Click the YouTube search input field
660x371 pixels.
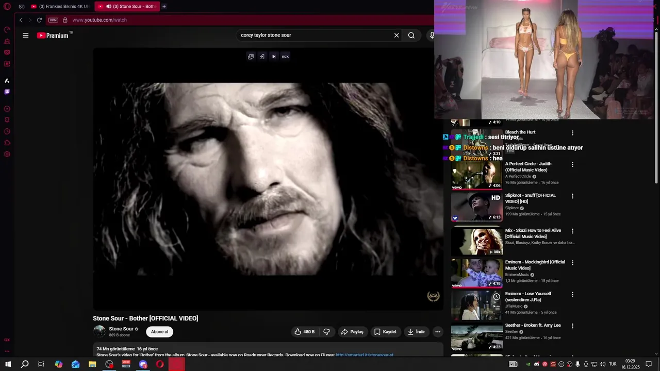tap(315, 36)
